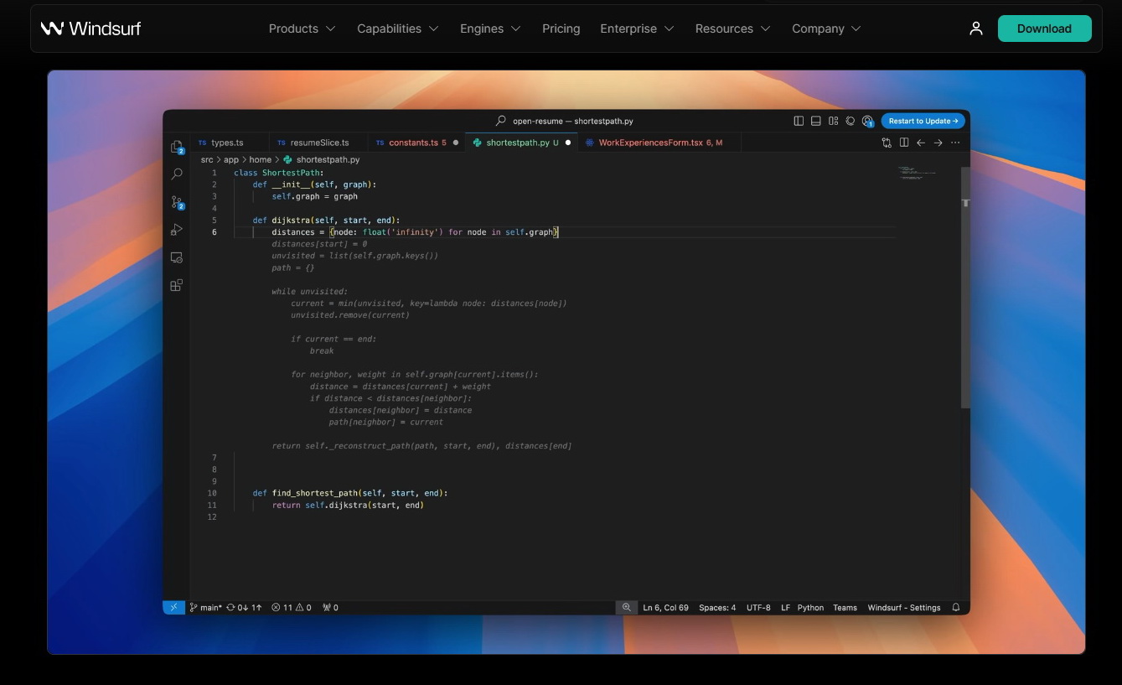Open the Explorer icon in activity bar
The height and width of the screenshot is (685, 1122).
point(177,147)
